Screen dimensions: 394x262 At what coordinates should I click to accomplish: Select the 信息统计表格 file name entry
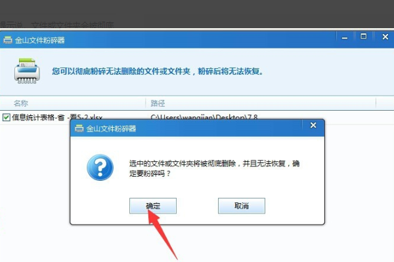coord(57,117)
